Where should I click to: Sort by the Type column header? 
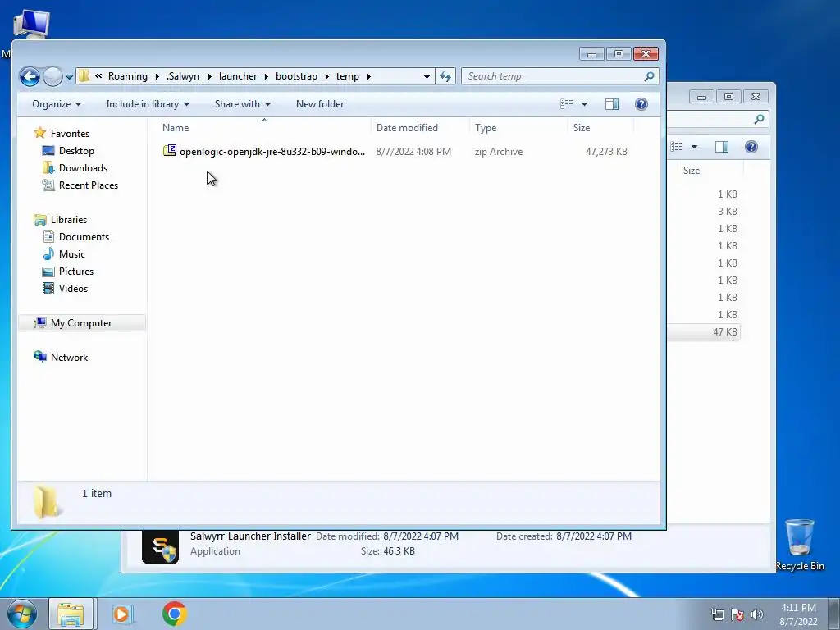point(518,127)
